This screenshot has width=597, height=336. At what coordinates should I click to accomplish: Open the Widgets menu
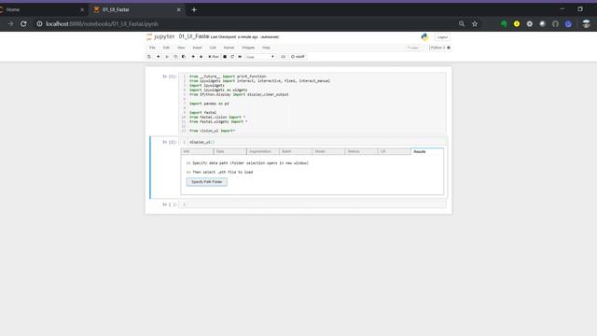(248, 48)
